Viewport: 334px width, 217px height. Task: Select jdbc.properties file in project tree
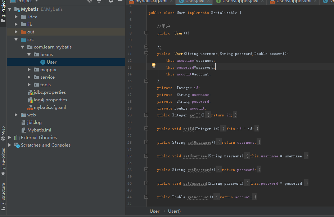point(49,92)
